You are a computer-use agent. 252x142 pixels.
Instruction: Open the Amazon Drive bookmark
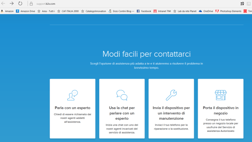[x=26, y=11]
